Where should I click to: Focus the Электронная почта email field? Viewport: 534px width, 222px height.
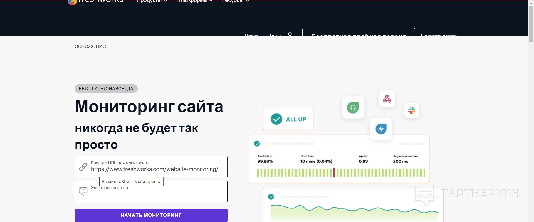point(151,191)
